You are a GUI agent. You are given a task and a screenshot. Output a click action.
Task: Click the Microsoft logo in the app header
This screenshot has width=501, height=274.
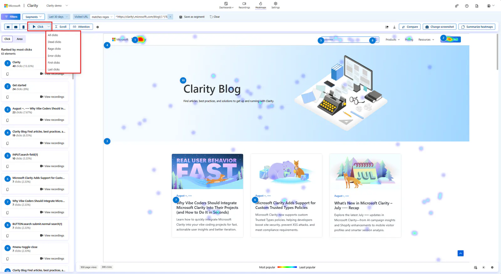click(x=12, y=6)
